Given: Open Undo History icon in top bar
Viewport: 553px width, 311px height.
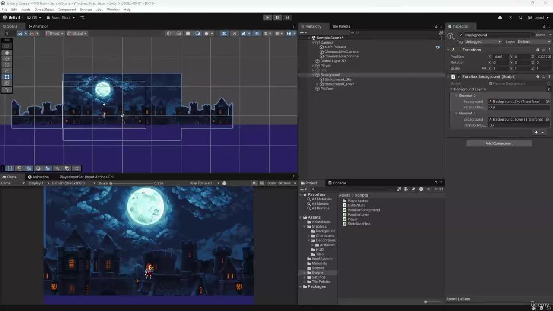Looking at the screenshot, I should click(510, 18).
